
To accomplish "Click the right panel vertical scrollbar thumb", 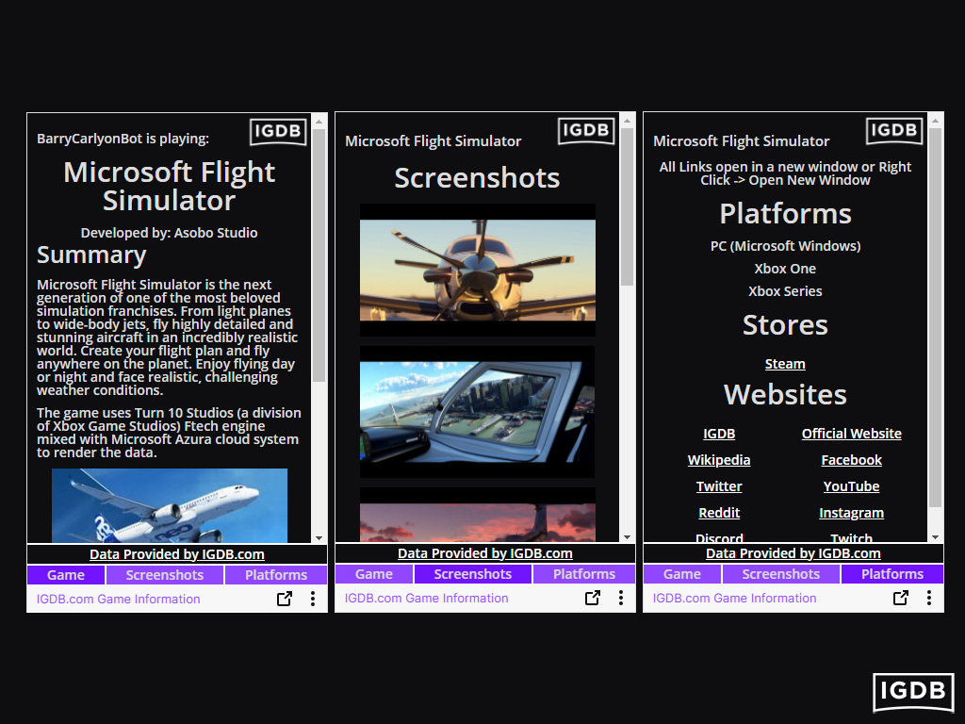I will coord(936,318).
